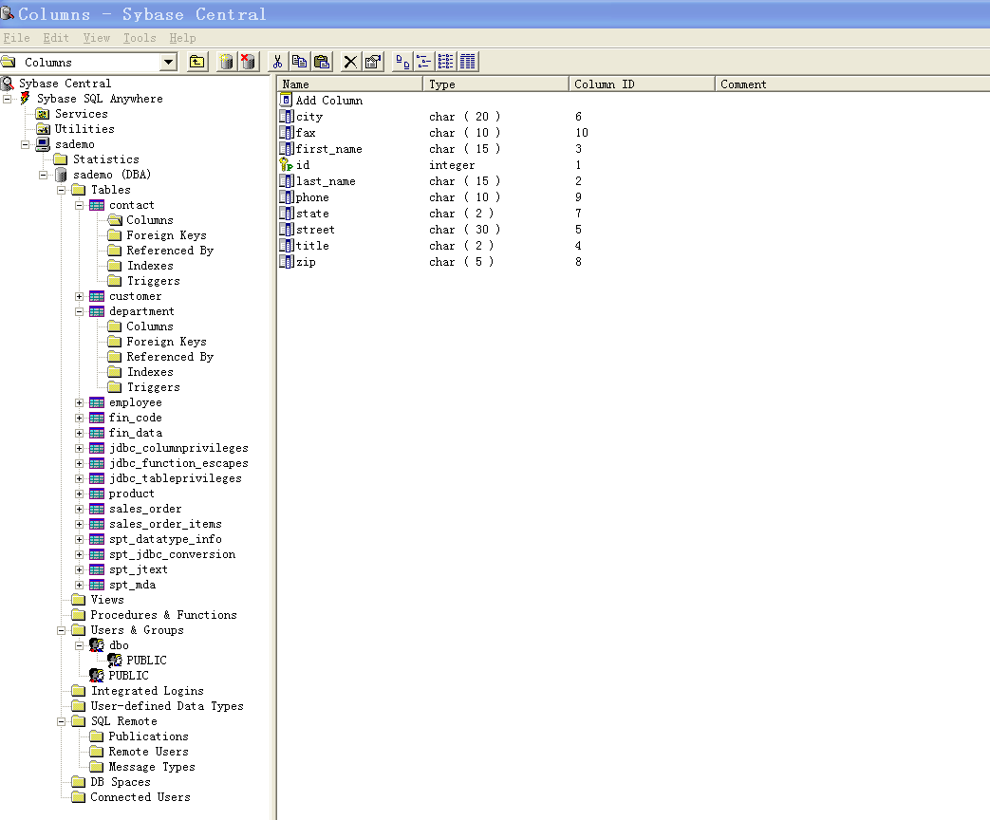Collapse the Users & Groups node
The height and width of the screenshot is (820, 990).
62,630
